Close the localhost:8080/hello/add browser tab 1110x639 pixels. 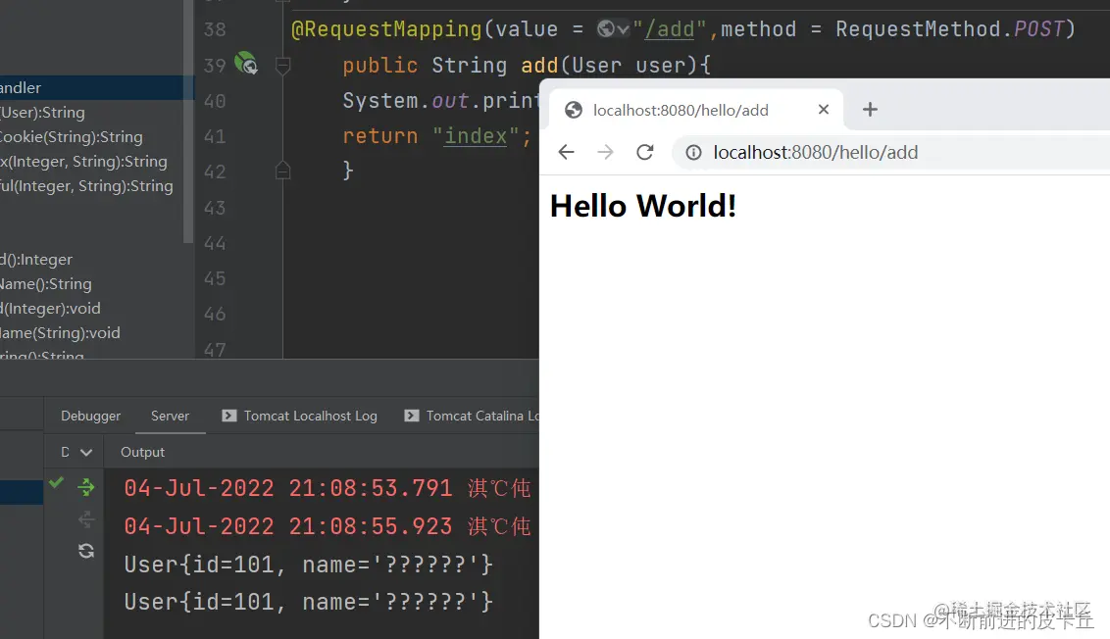[824, 109]
